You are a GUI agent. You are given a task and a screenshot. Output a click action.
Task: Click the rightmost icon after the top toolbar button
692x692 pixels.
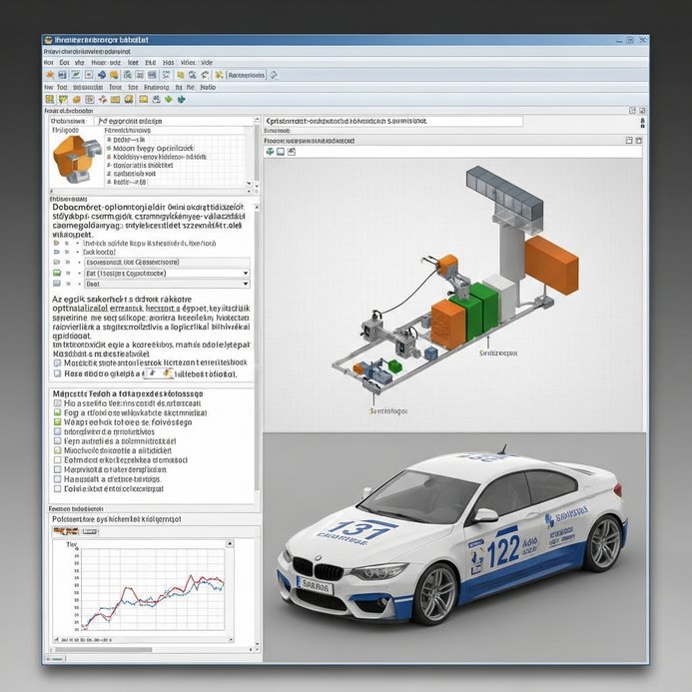pos(275,75)
